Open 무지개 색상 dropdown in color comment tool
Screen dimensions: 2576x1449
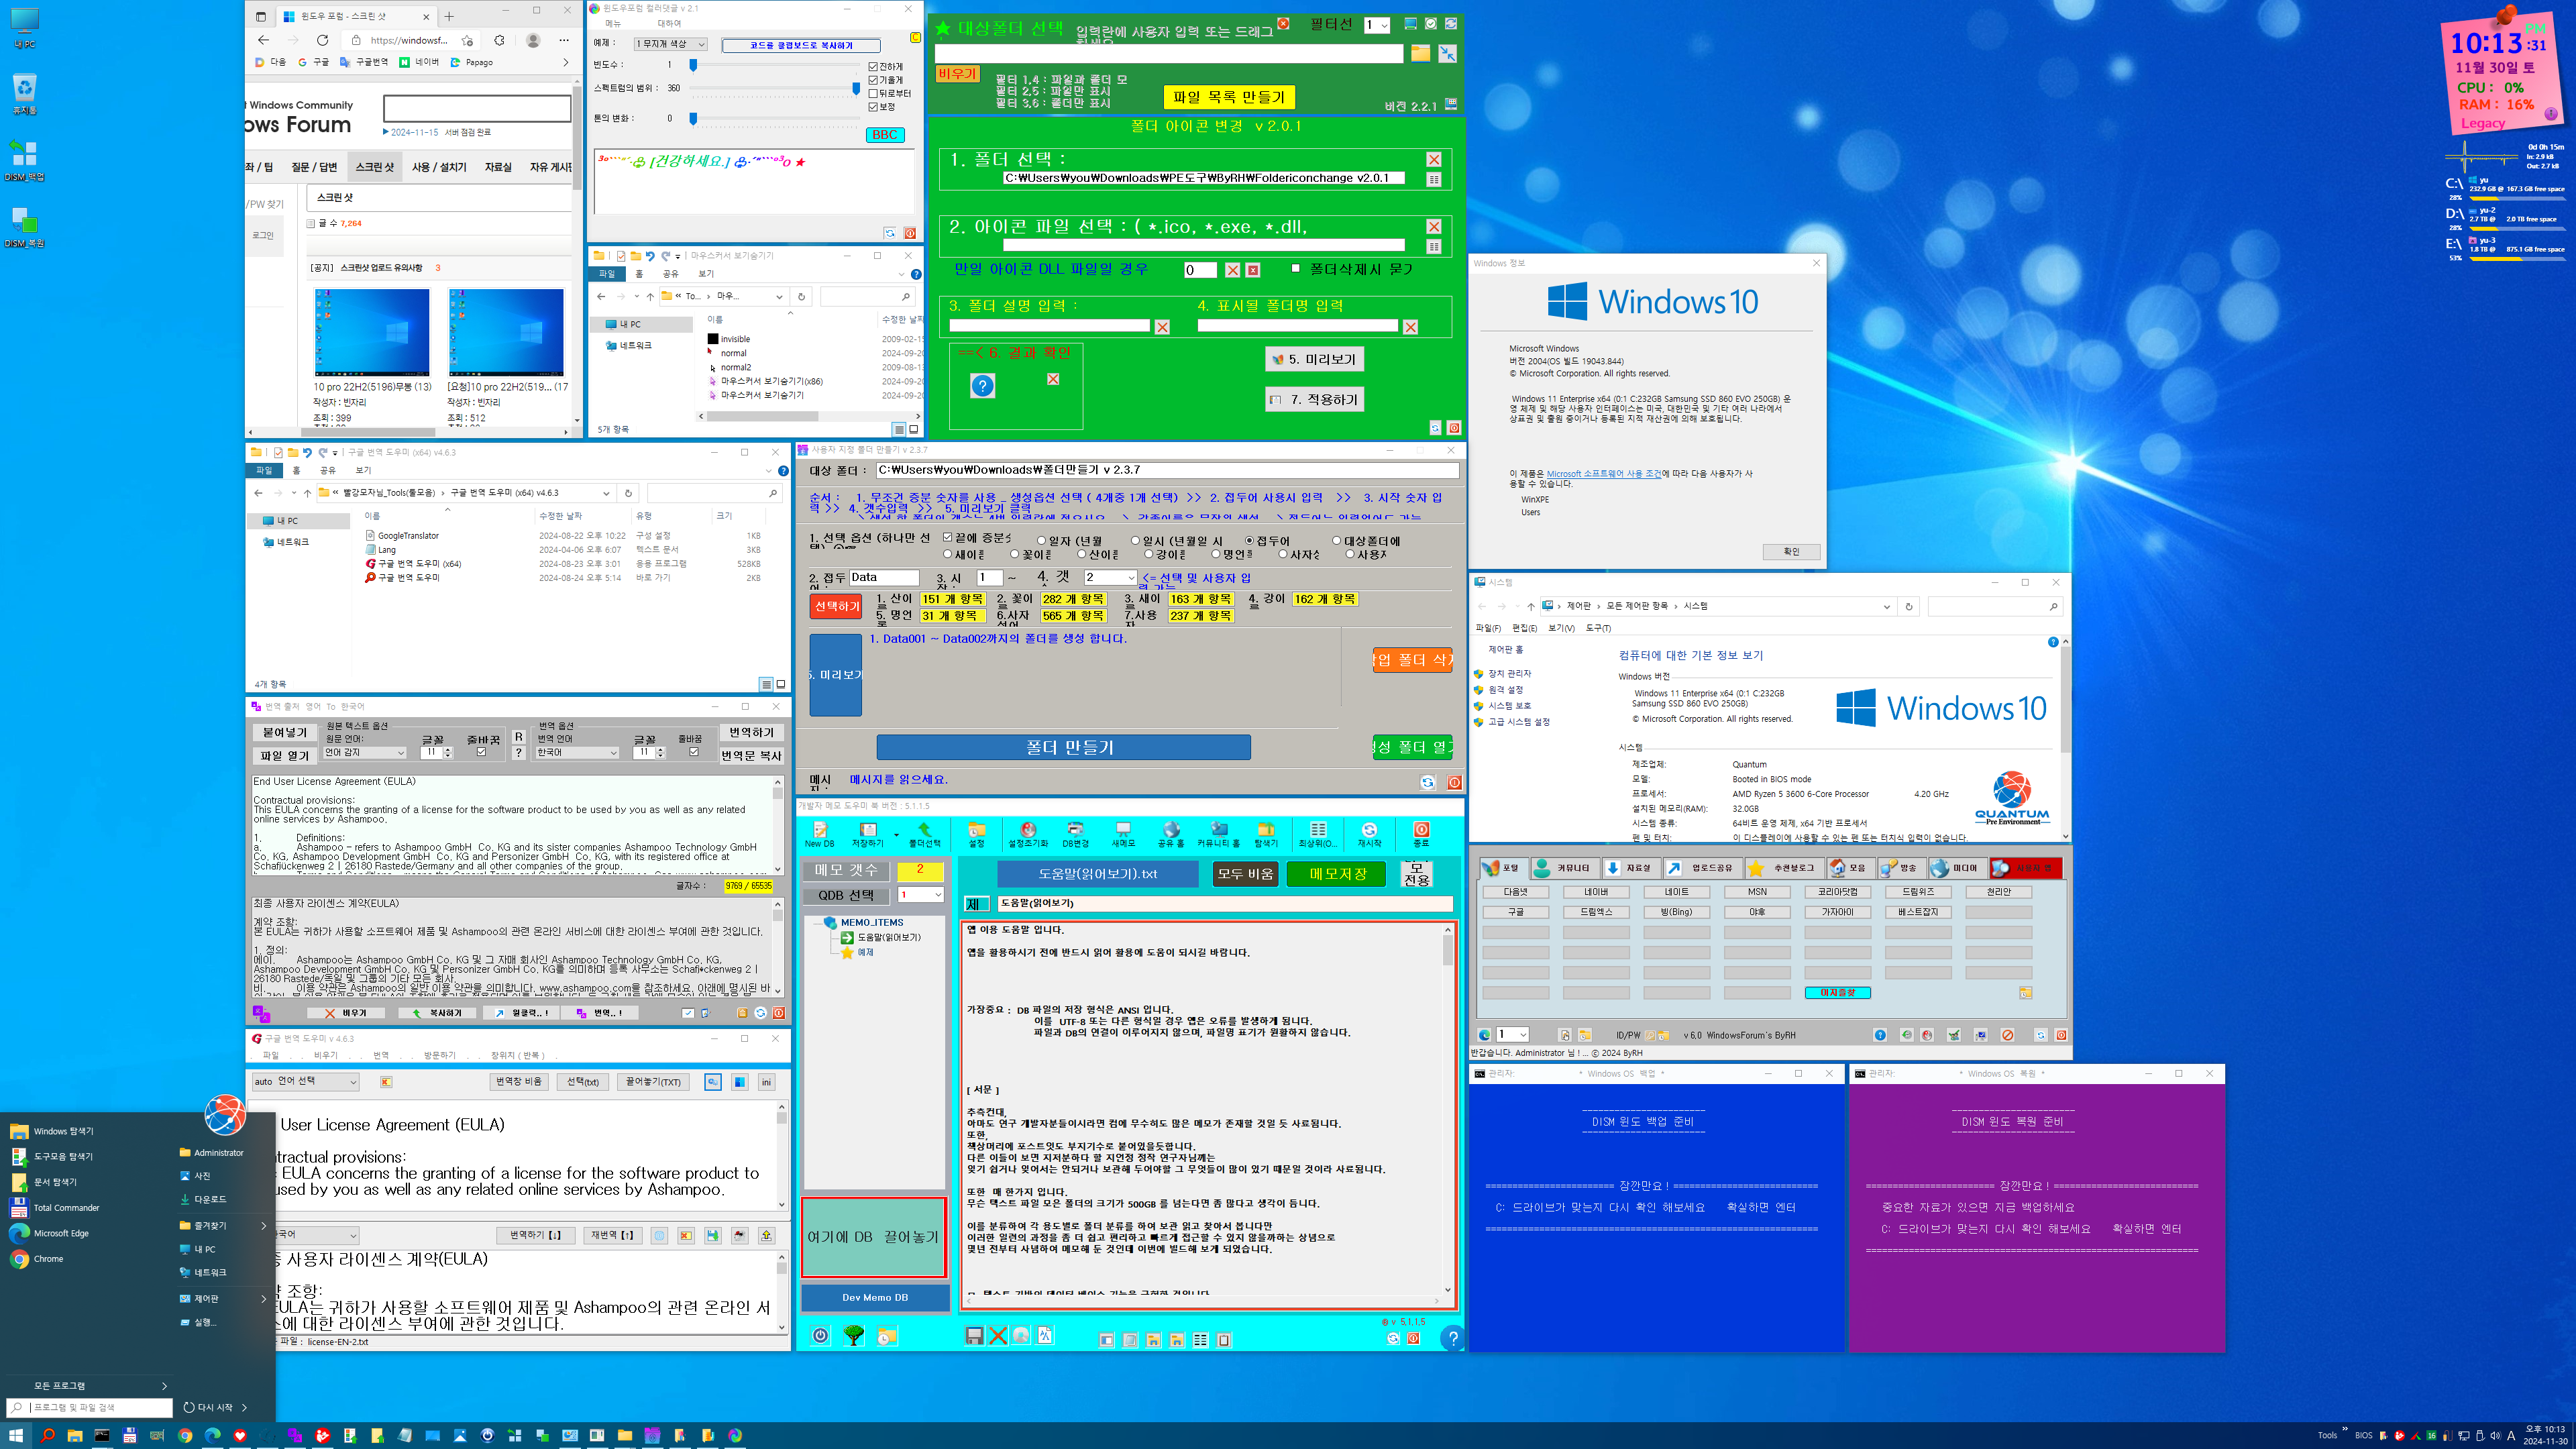pyautogui.click(x=670, y=44)
